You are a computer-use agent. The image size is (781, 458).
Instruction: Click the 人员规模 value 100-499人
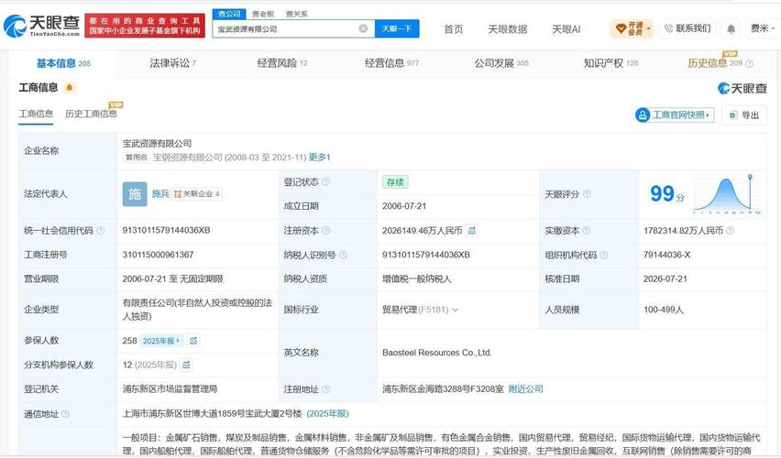click(663, 310)
